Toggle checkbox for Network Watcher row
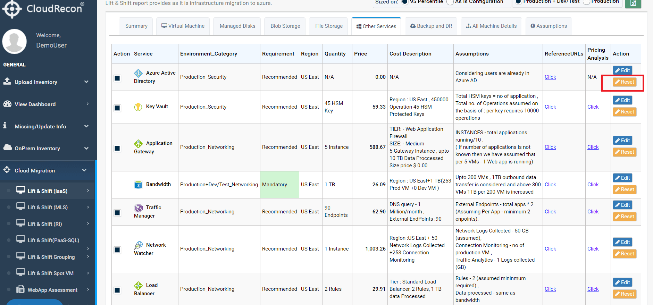 [117, 250]
